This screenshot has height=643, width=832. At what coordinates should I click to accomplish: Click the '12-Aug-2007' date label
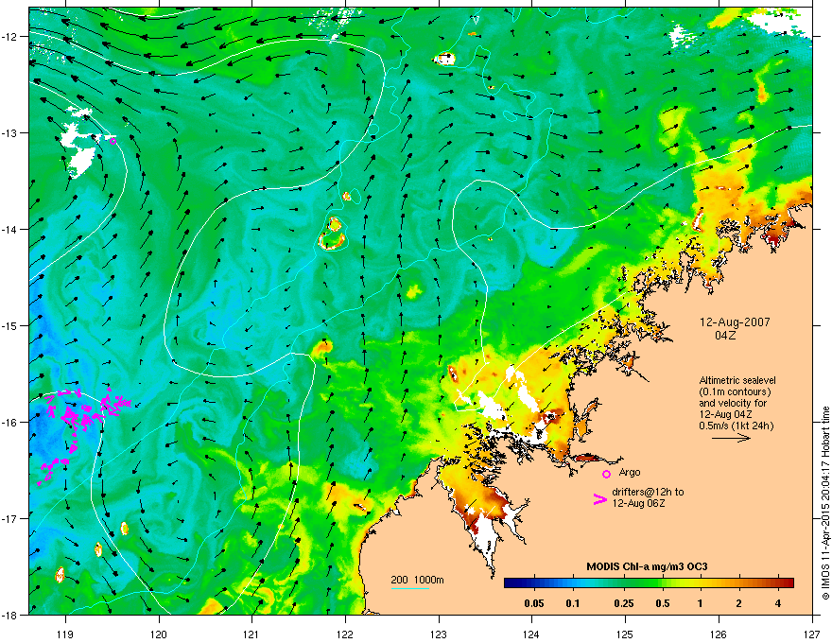click(x=735, y=322)
